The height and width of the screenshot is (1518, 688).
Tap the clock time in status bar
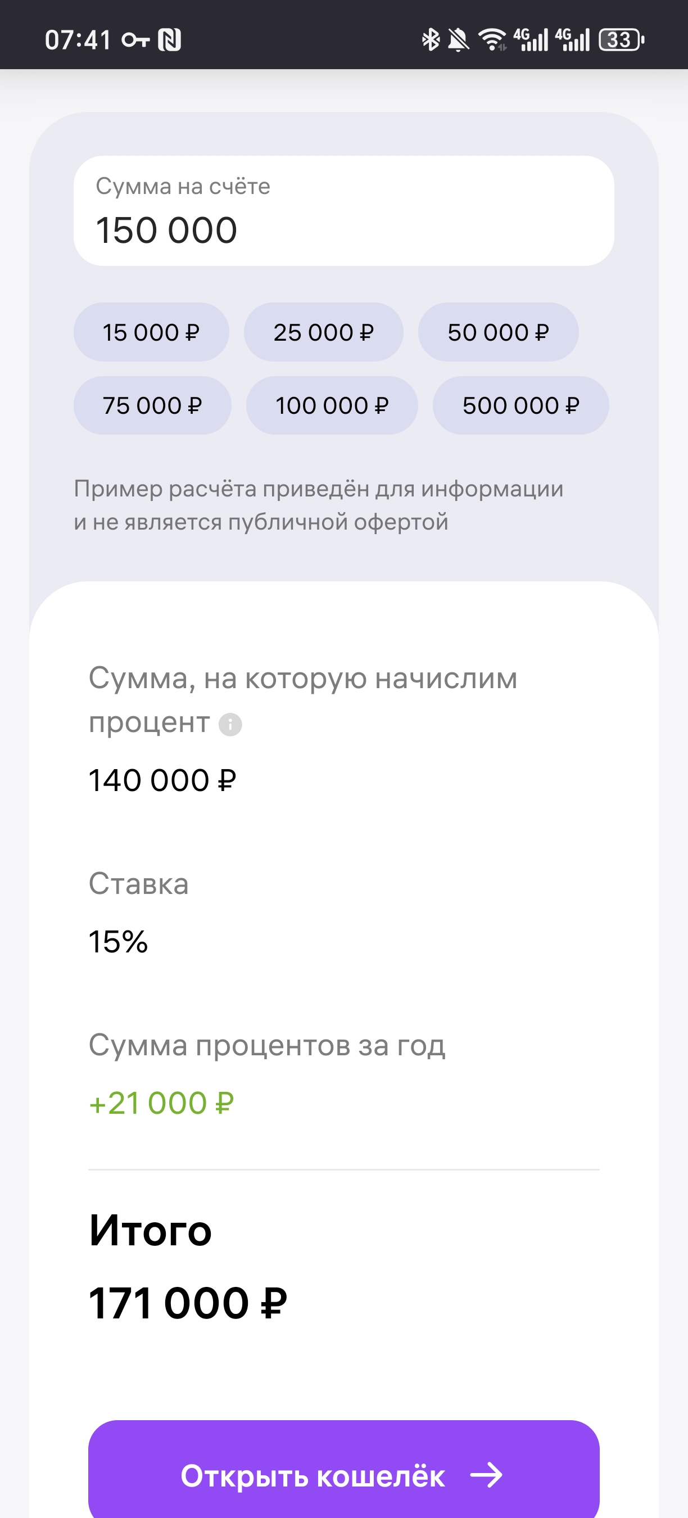click(x=78, y=40)
